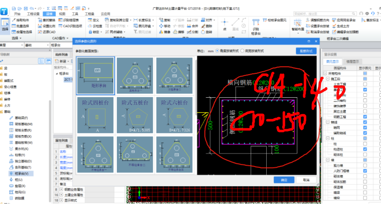Open 查找替换 tool
The image size is (381, 209).
pos(47,20)
